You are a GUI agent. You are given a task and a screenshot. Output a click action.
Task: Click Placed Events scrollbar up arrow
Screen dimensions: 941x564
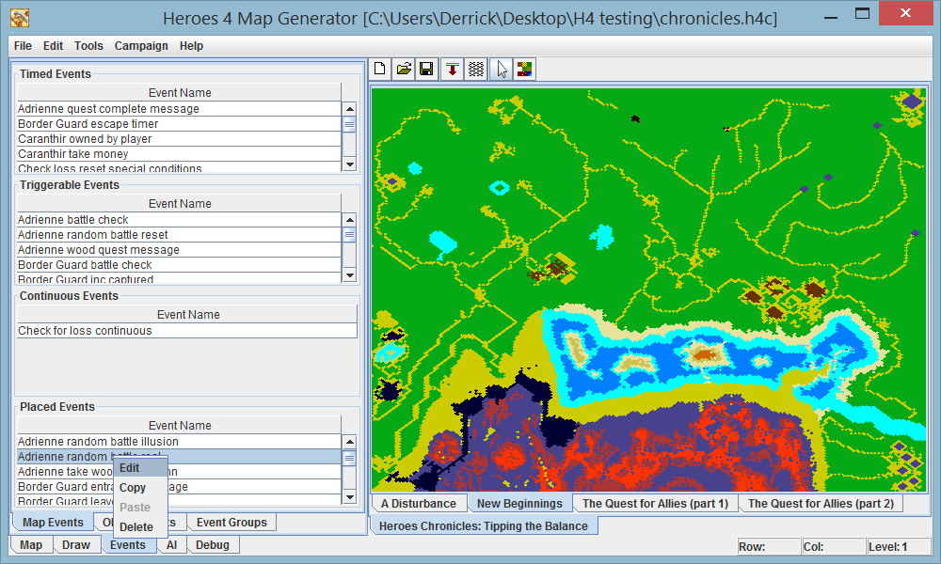(x=349, y=442)
